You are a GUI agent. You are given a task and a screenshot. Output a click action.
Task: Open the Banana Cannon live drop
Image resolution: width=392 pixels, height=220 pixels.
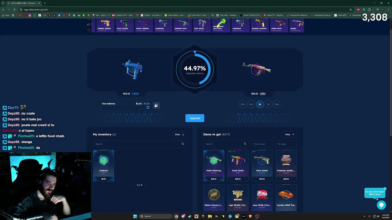coord(259,25)
